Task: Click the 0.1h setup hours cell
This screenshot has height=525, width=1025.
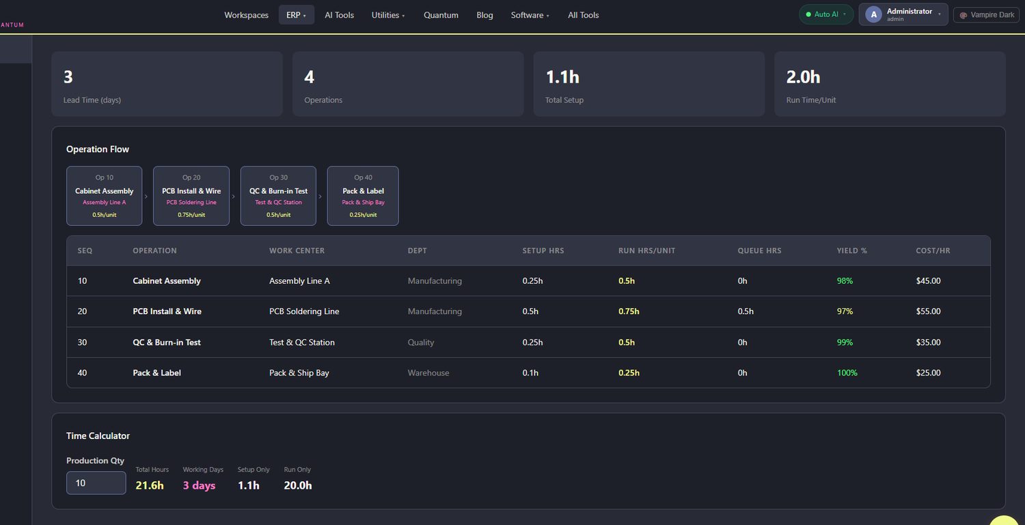Action: (x=530, y=373)
